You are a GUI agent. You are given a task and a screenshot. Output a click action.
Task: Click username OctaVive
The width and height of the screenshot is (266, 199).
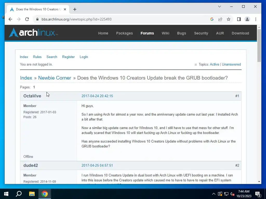coord(32,96)
